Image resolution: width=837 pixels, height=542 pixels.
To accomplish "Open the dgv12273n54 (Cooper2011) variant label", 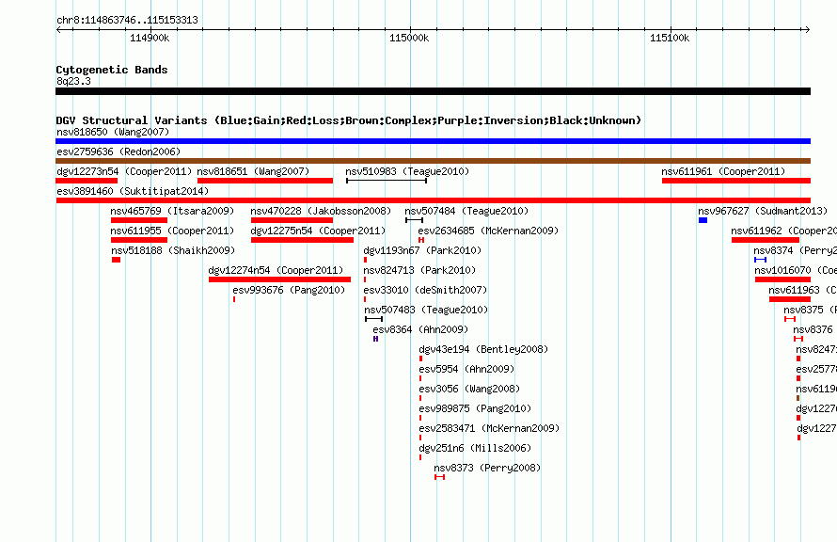I will pyautogui.click(x=124, y=171).
